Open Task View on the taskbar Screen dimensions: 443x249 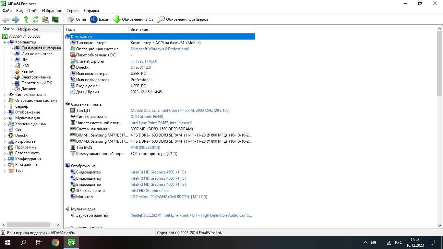click(x=39, y=243)
